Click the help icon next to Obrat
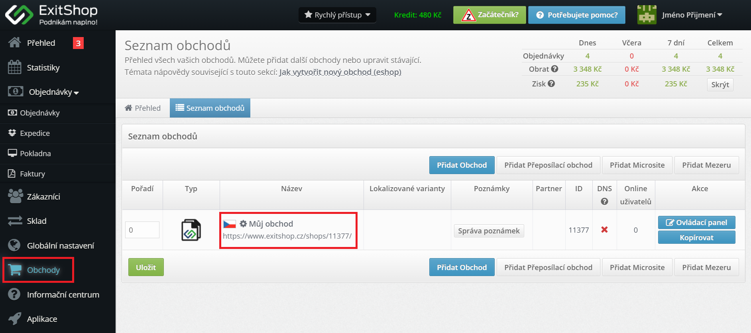 tap(554, 69)
